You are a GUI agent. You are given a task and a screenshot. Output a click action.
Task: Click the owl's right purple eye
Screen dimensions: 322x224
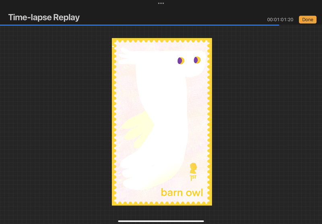tap(196, 60)
